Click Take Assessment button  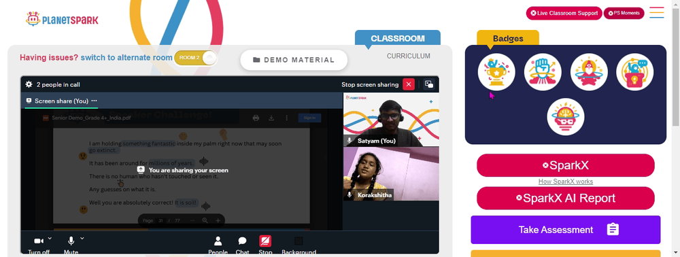566,230
